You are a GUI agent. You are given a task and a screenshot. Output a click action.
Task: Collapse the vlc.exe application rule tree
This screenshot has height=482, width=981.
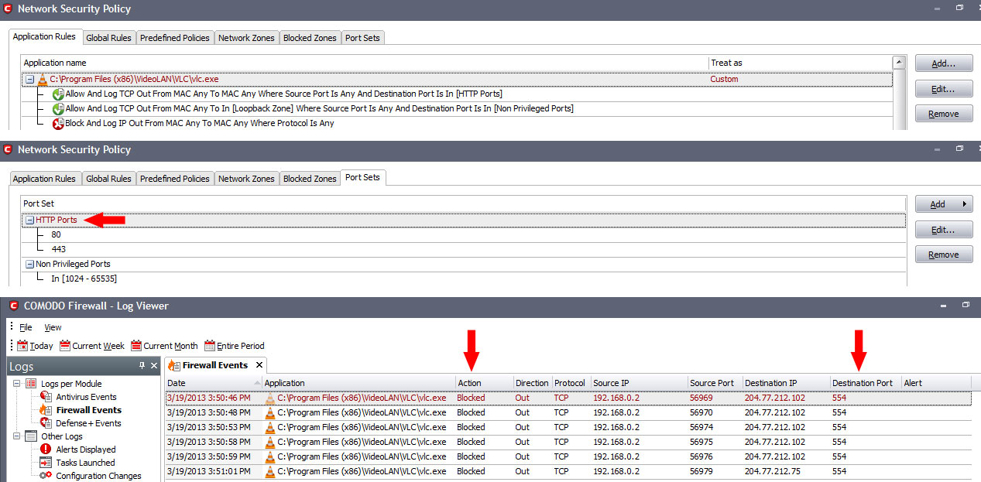29,79
